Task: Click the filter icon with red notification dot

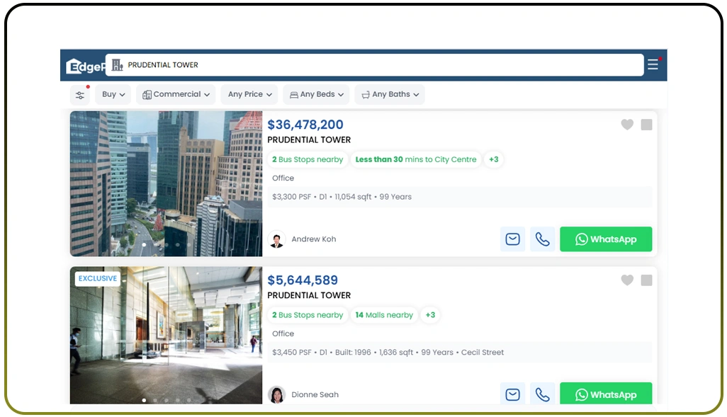Action: click(79, 94)
